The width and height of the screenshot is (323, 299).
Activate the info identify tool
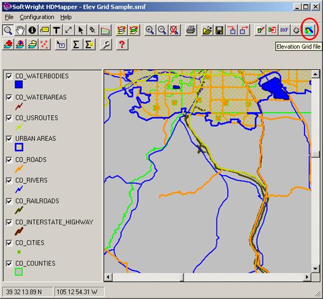[32, 30]
